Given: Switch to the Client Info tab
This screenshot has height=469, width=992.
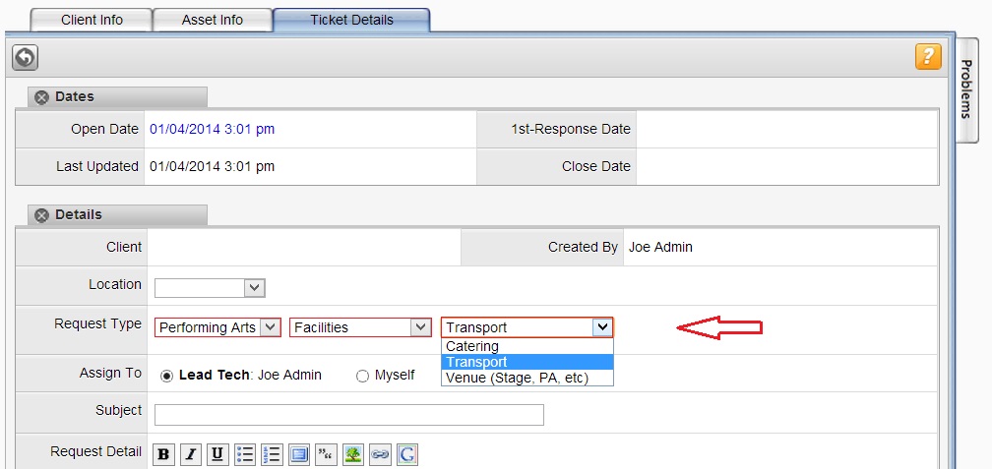Looking at the screenshot, I should (92, 20).
